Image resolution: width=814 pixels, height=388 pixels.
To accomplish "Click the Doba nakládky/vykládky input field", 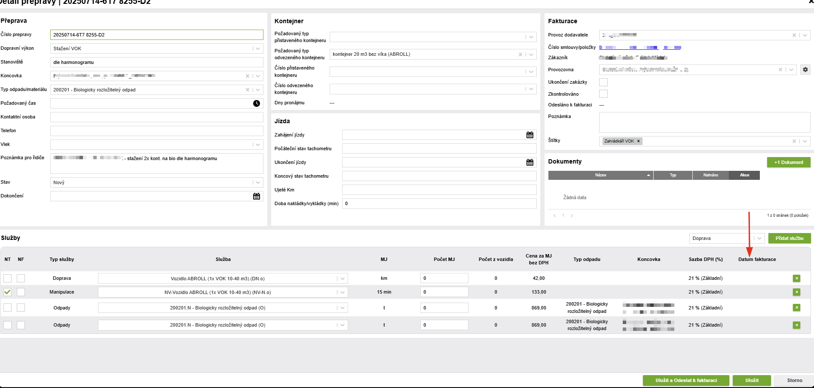I will [439, 203].
